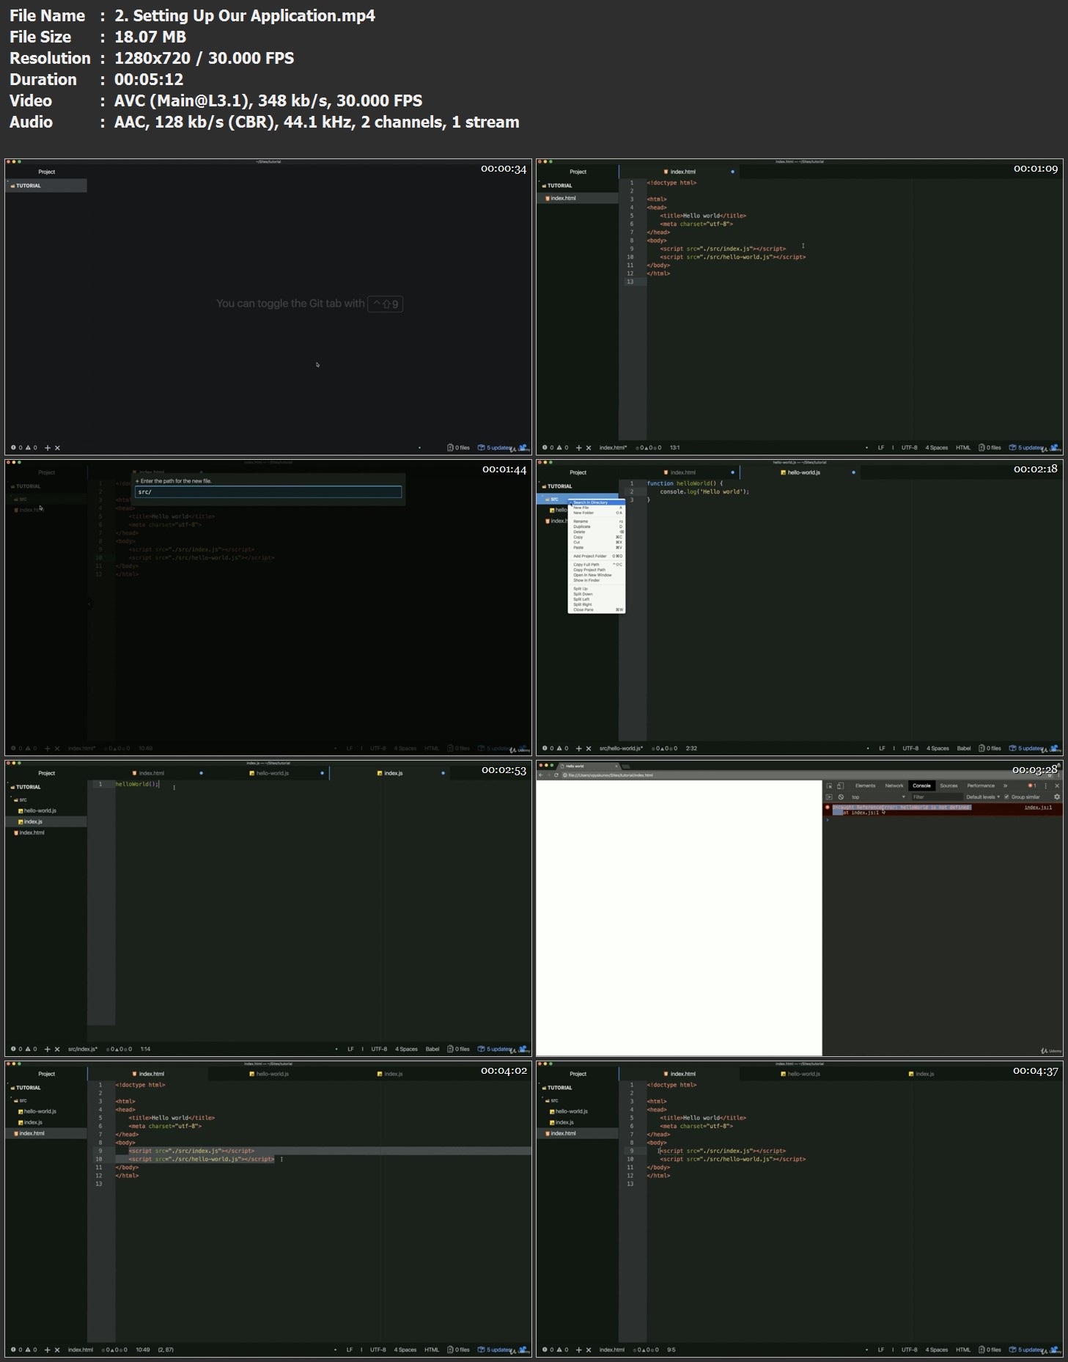Expand more DevTools tabs with the double chevron
The image size is (1068, 1362).
[x=1006, y=786]
